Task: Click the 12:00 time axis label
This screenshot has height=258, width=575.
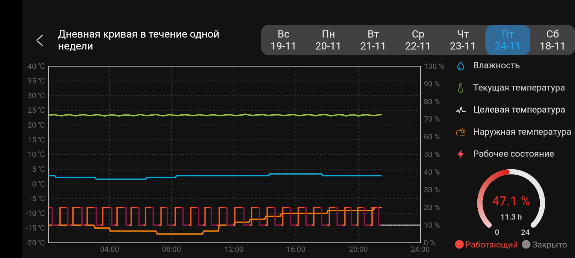Action: pos(234,249)
